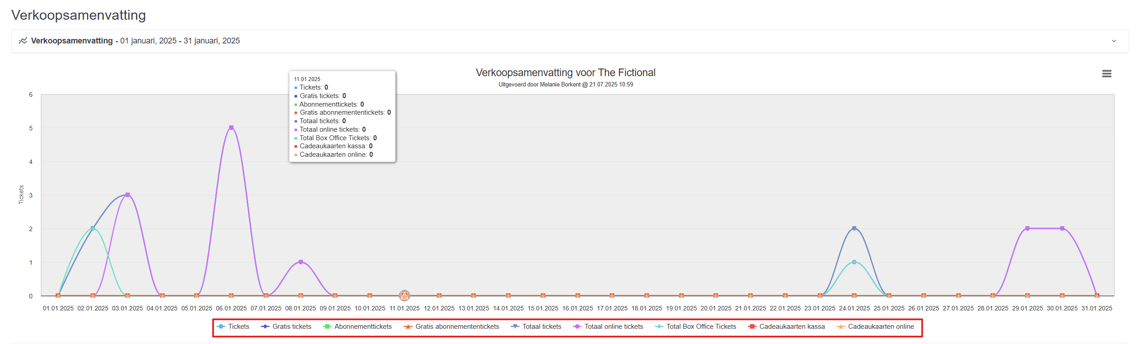Click the purple point at 29.01.2025

pyautogui.click(x=1027, y=228)
